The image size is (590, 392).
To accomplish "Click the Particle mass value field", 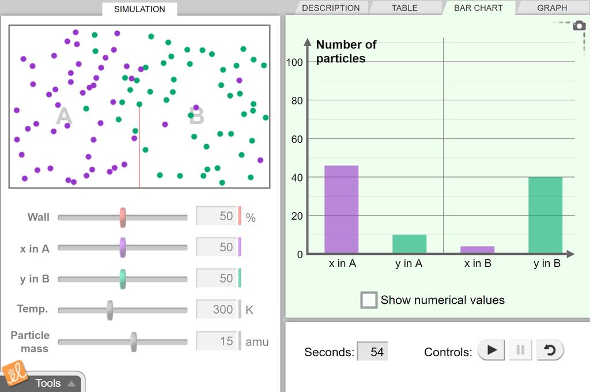I will 217,341.
